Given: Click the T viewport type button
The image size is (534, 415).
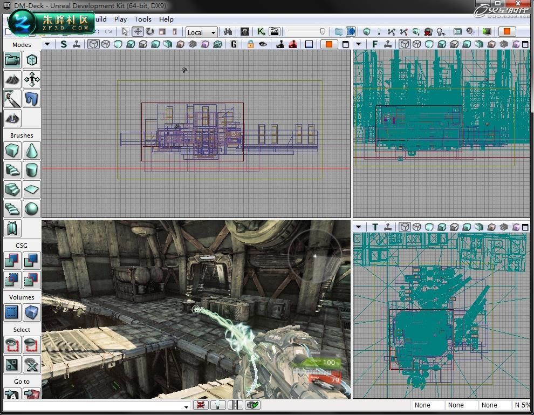Looking at the screenshot, I should point(375,227).
